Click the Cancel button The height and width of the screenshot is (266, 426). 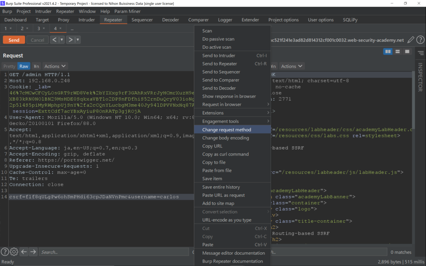pyautogui.click(x=37, y=40)
